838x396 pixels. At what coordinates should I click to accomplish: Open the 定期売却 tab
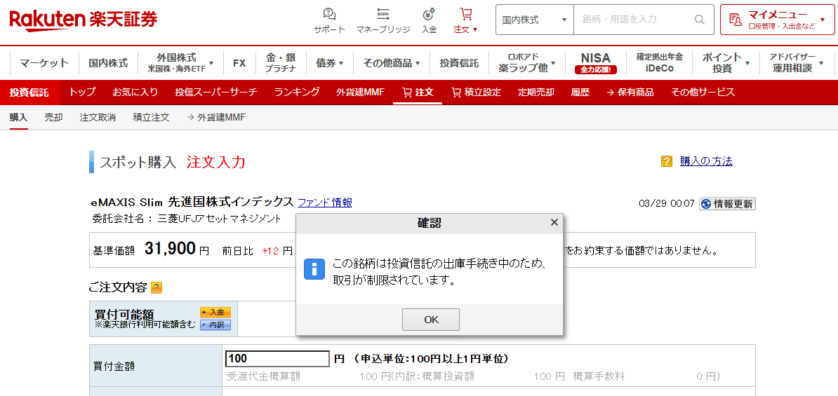point(536,93)
